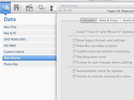
Task: Disable Play Bing when done
Action: tap(74, 57)
